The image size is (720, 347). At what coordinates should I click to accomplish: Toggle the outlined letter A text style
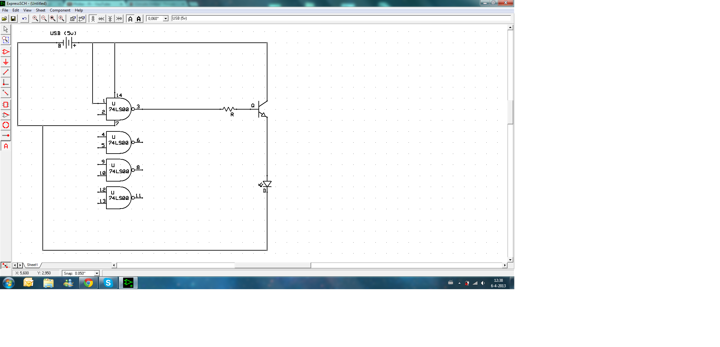point(130,19)
